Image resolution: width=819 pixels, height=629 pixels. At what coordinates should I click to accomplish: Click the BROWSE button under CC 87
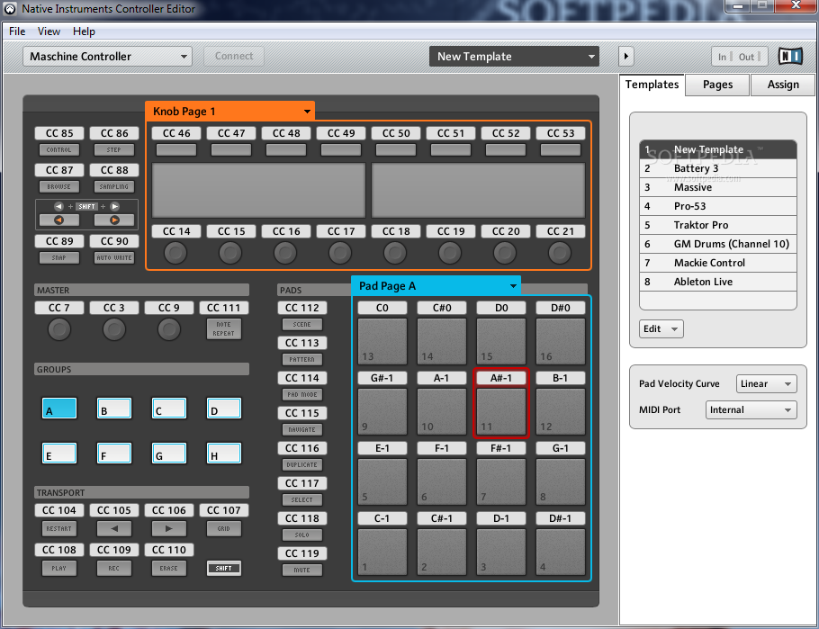[x=59, y=186]
